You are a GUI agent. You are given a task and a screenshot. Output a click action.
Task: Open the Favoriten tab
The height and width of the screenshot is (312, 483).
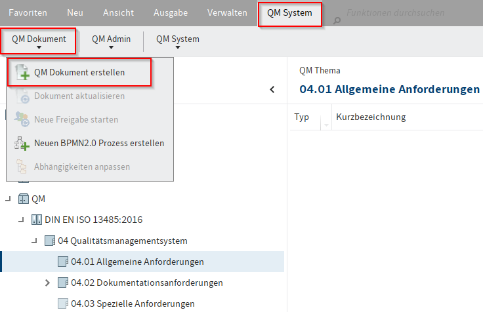click(28, 13)
